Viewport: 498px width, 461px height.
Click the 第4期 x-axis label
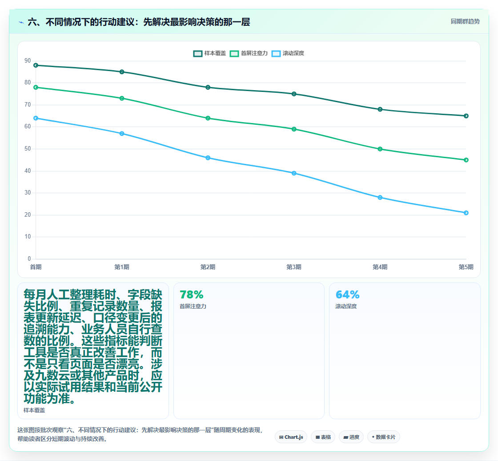[380, 267]
